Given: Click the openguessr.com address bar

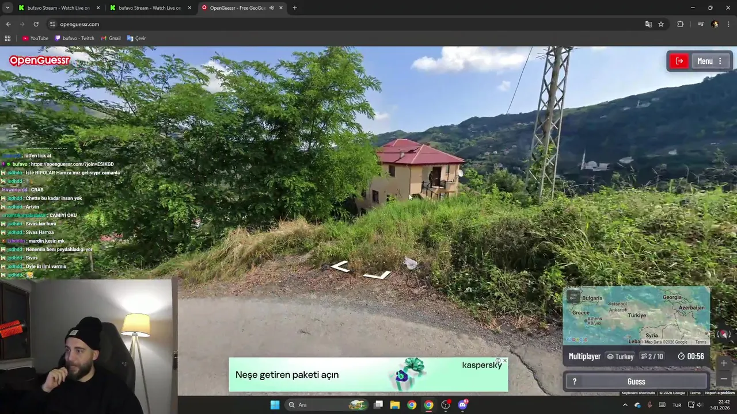Looking at the screenshot, I should 345,24.
